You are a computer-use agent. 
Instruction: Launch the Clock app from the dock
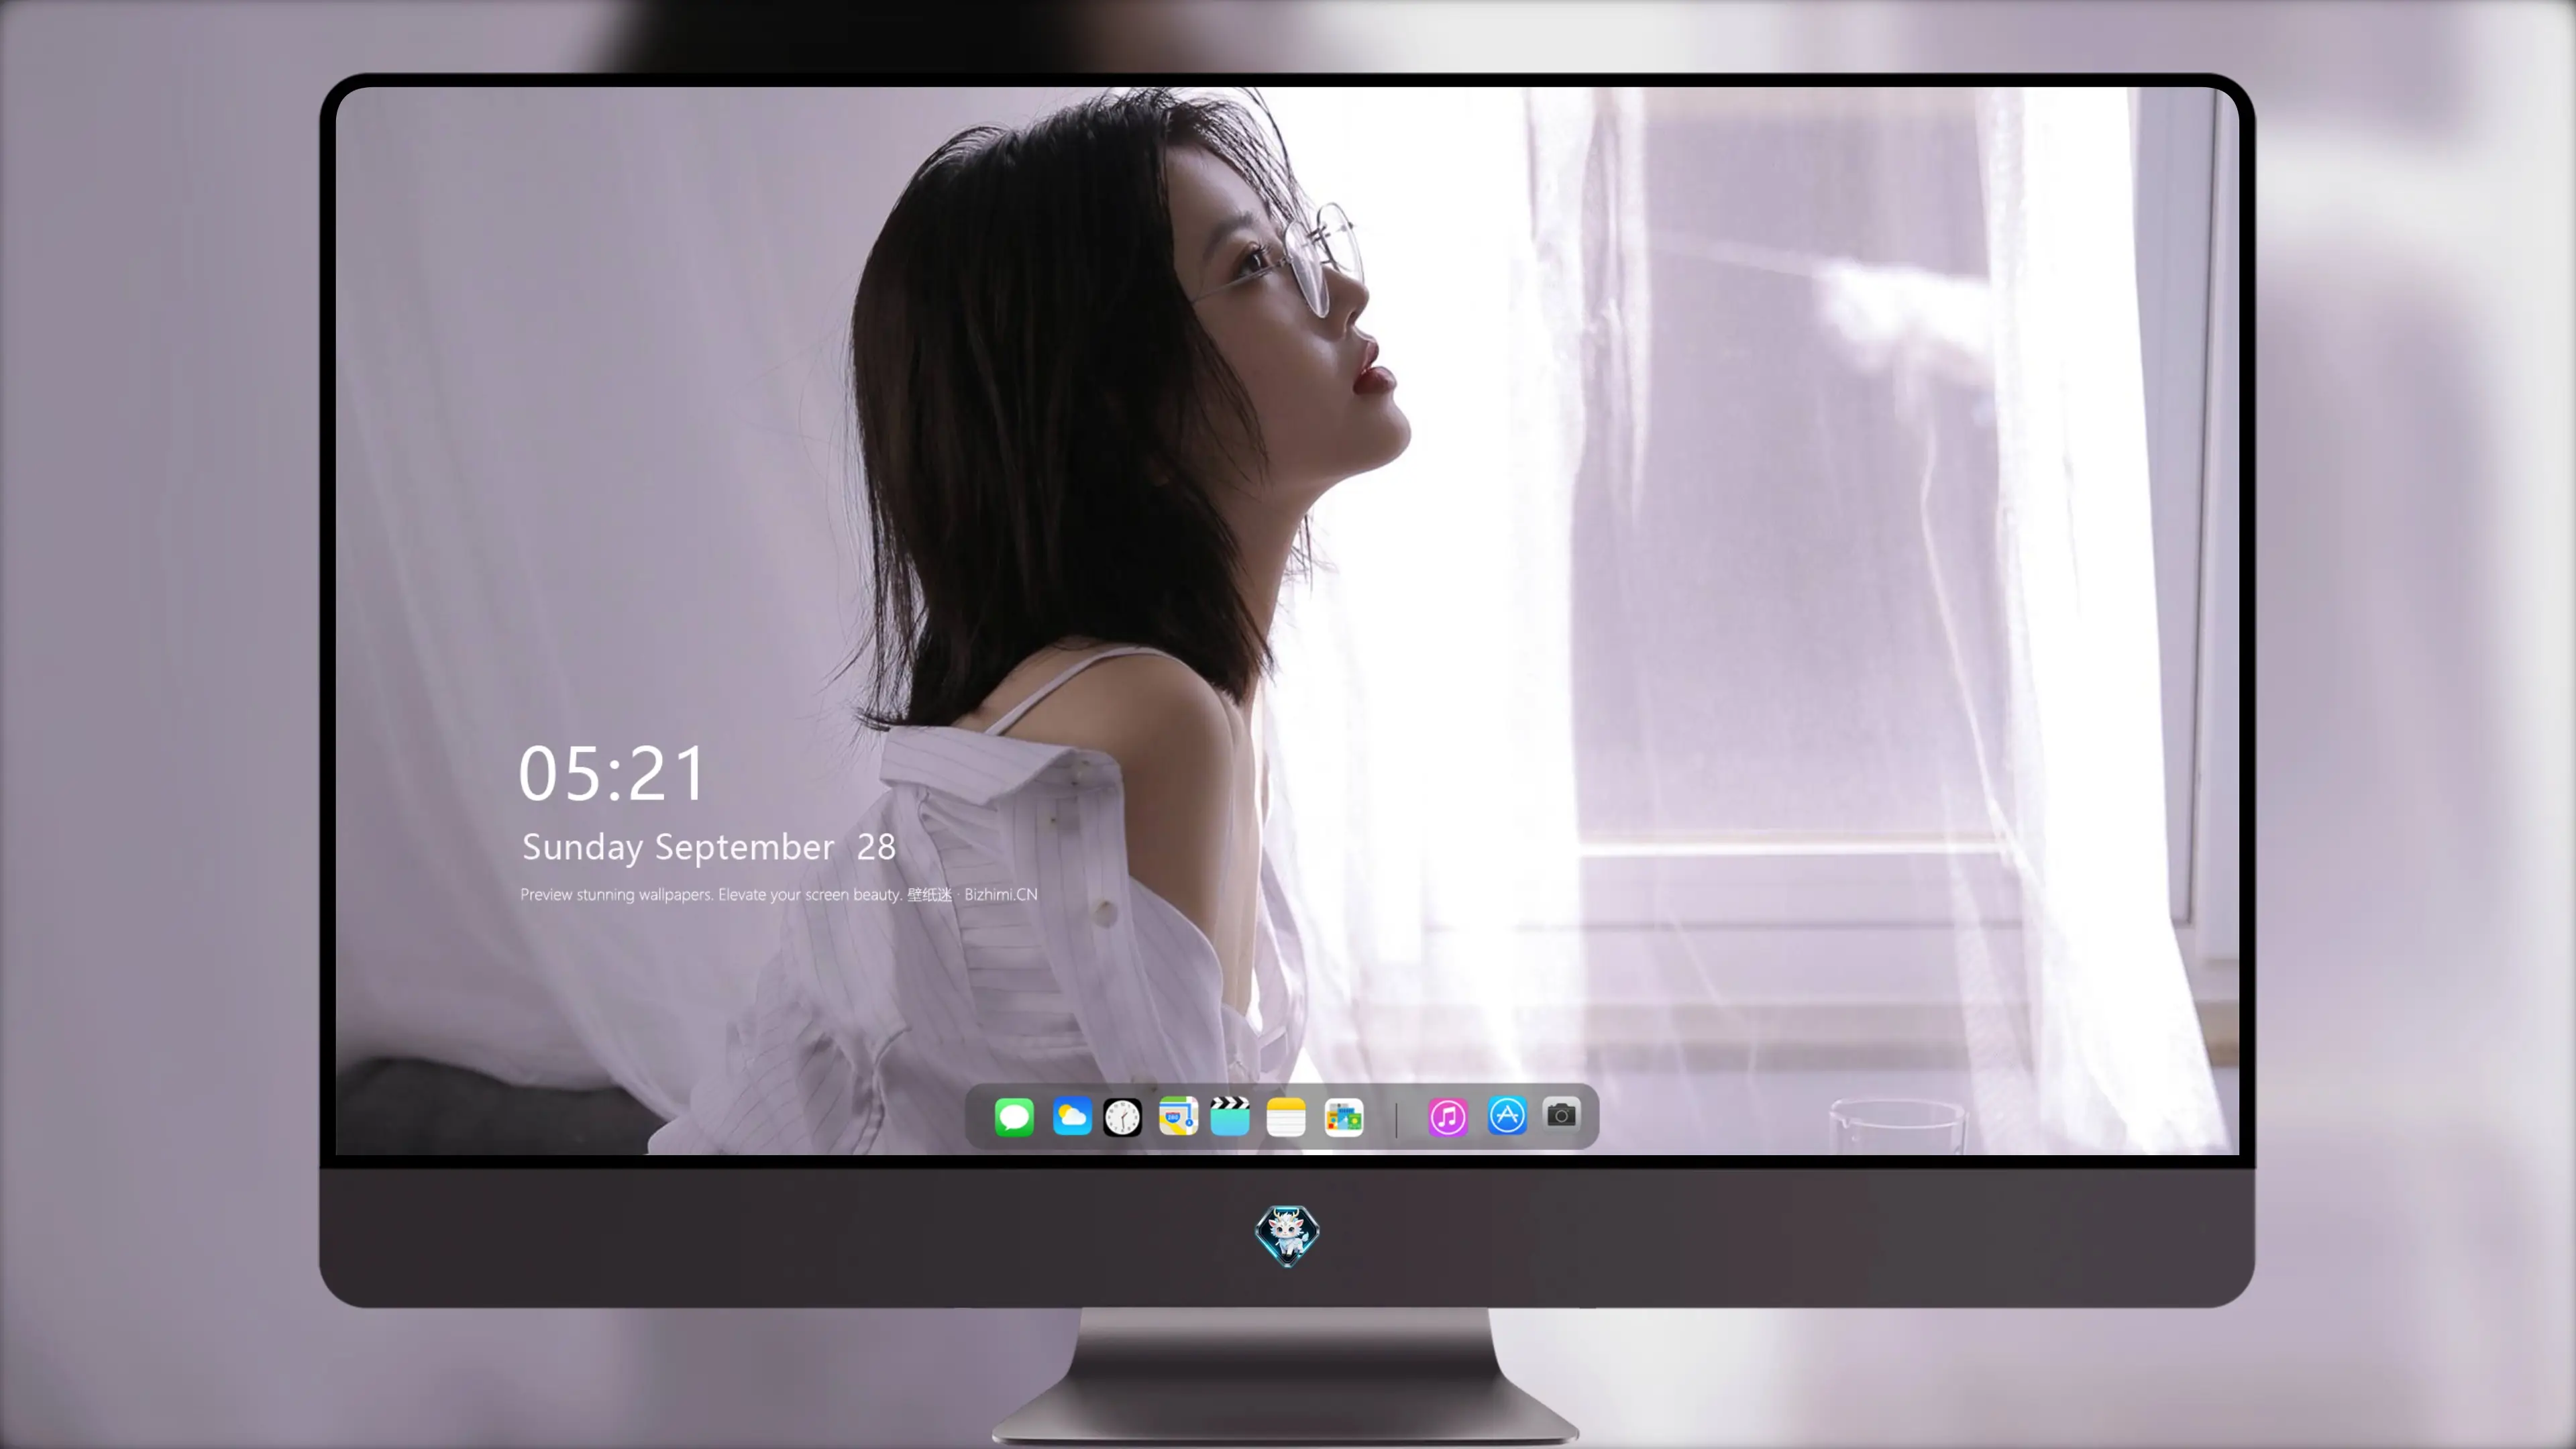point(1122,1117)
